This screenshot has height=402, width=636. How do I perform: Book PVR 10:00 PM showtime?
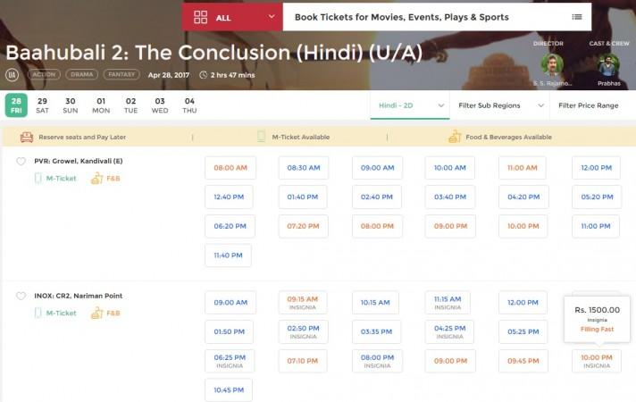pyautogui.click(x=523, y=226)
